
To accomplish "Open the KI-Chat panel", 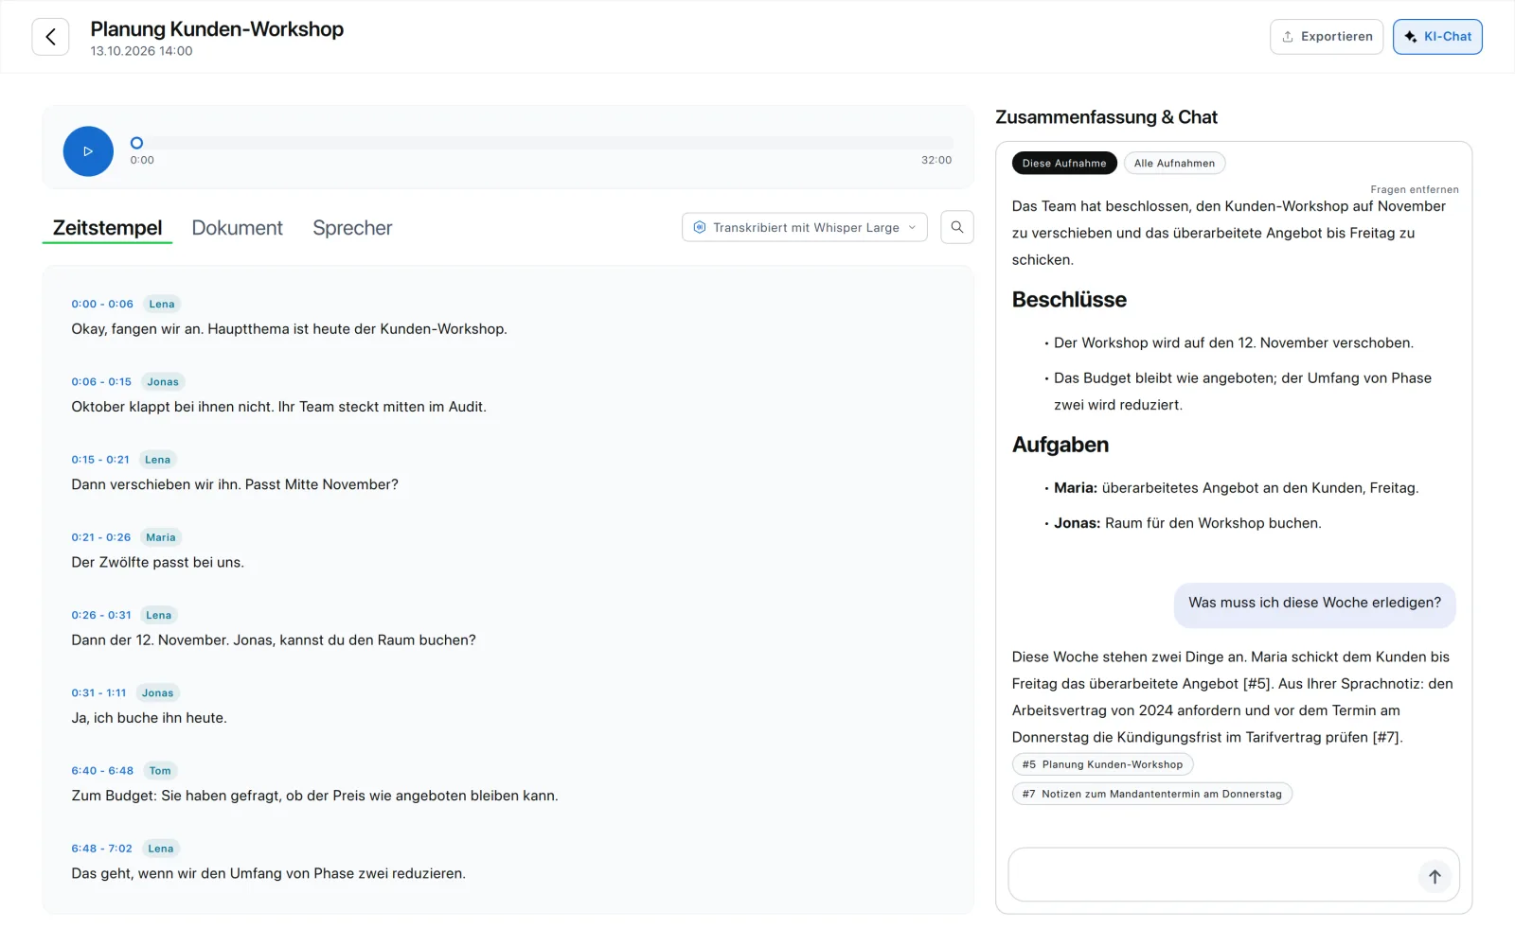I will 1437,37.
